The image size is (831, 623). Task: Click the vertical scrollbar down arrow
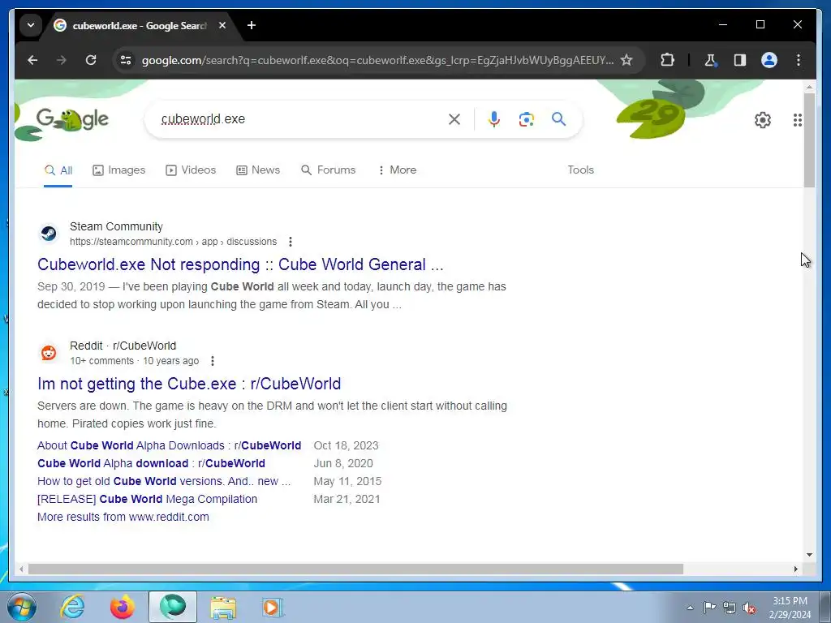tap(809, 555)
